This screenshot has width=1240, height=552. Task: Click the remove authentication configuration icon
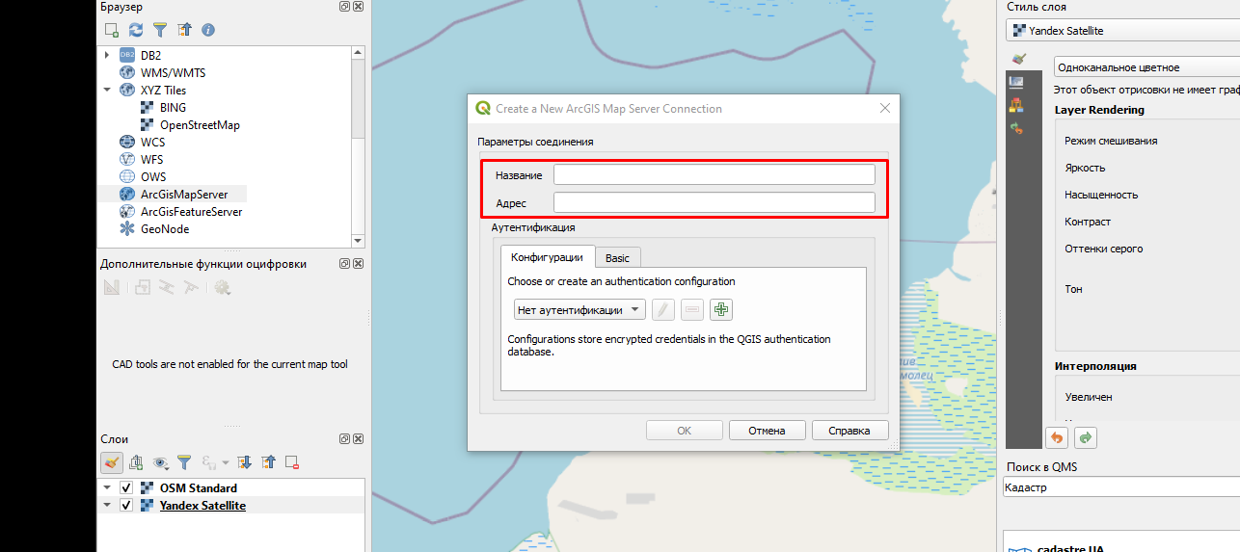tap(692, 310)
